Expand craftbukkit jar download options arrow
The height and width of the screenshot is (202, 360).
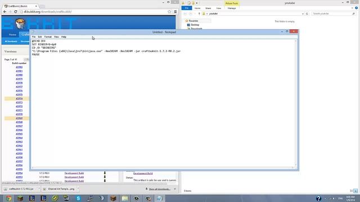tap(39, 189)
